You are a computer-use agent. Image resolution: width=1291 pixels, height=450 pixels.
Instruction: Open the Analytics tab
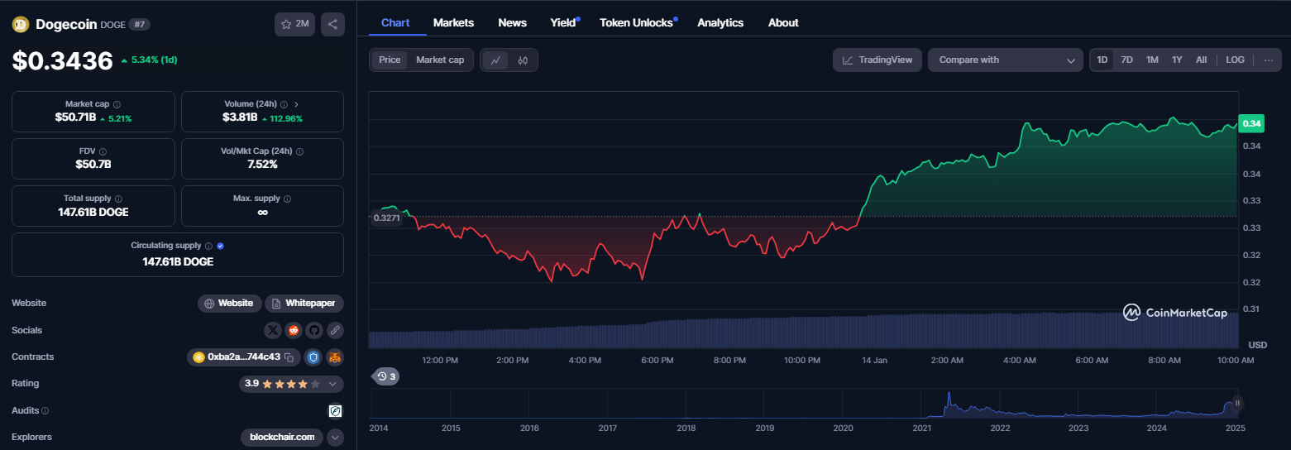pos(720,22)
